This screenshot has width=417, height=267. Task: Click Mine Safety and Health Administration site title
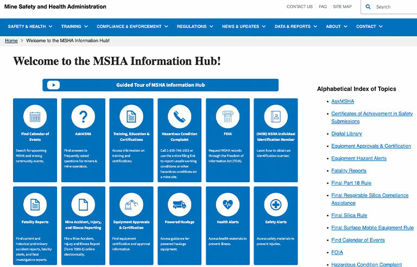[55, 7]
